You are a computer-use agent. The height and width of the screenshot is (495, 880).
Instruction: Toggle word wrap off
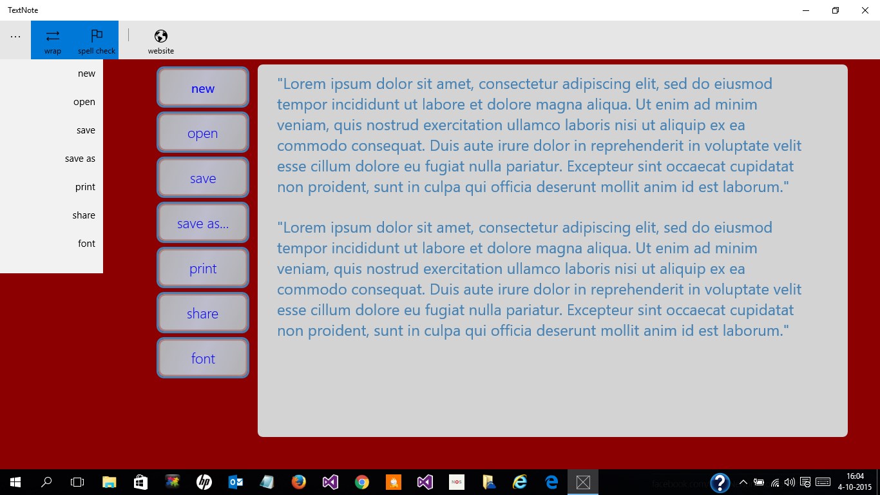tap(52, 39)
